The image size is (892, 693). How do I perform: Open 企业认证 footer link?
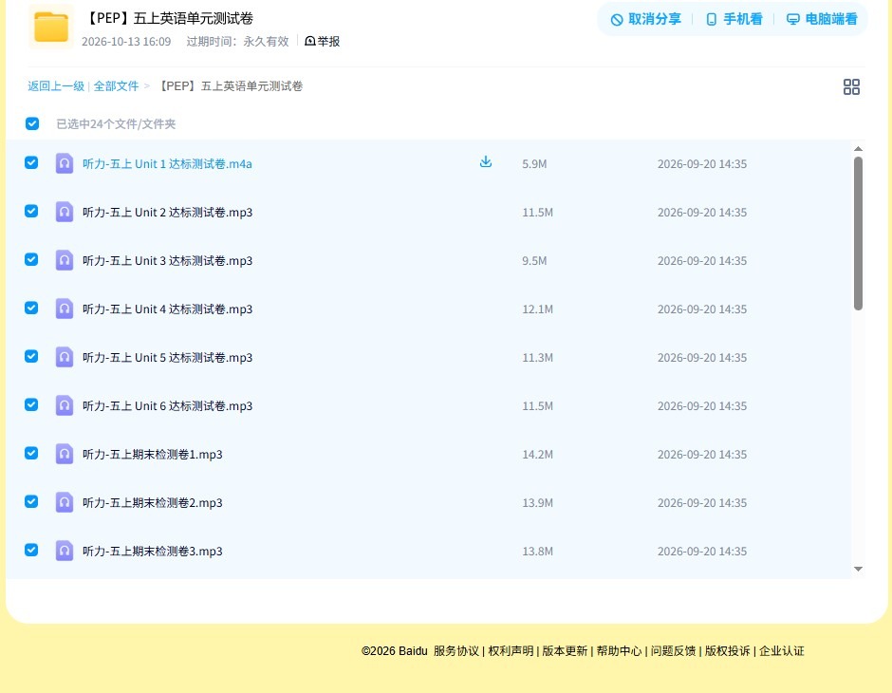tap(782, 651)
